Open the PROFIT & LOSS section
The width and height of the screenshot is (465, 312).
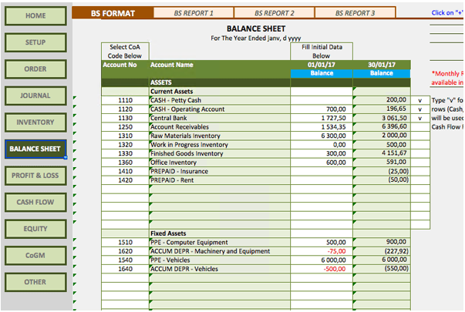35,176
